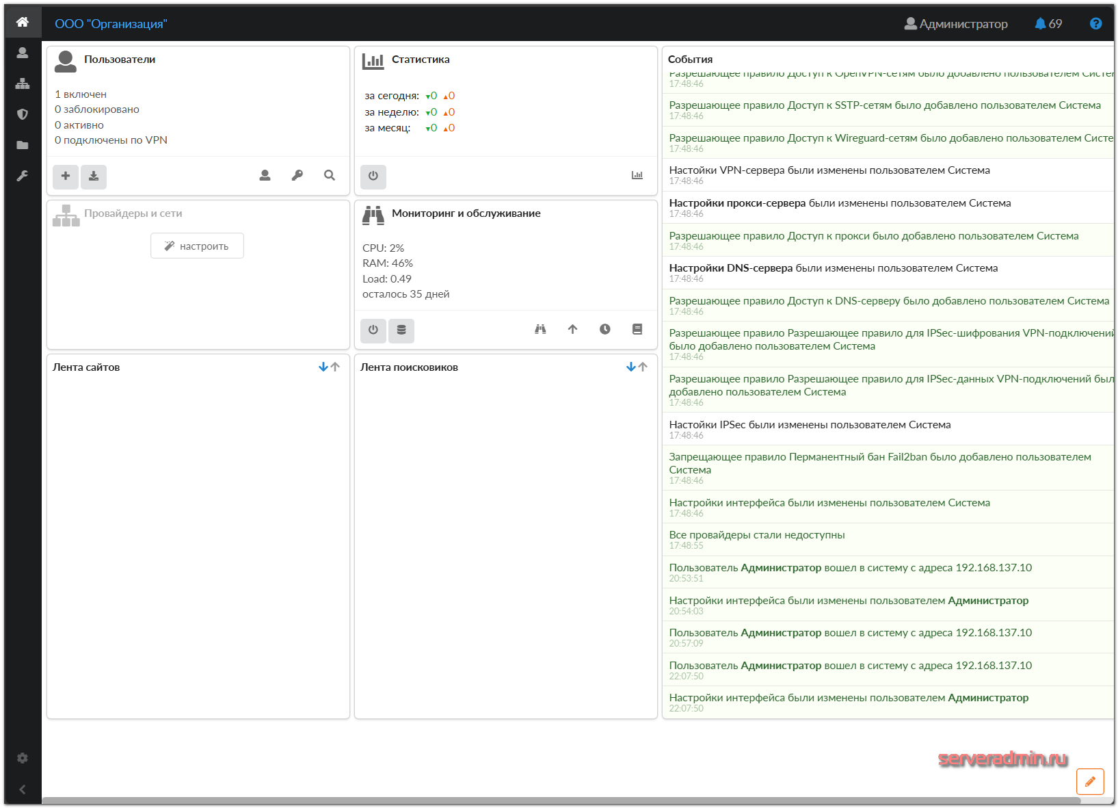Toggle sort arrows in Лента сайтов
1118x808 pixels.
pyautogui.click(x=329, y=367)
